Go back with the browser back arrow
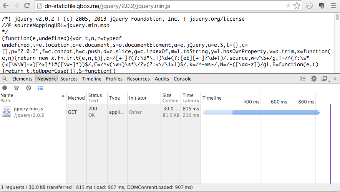340x192 pixels. (5, 6)
